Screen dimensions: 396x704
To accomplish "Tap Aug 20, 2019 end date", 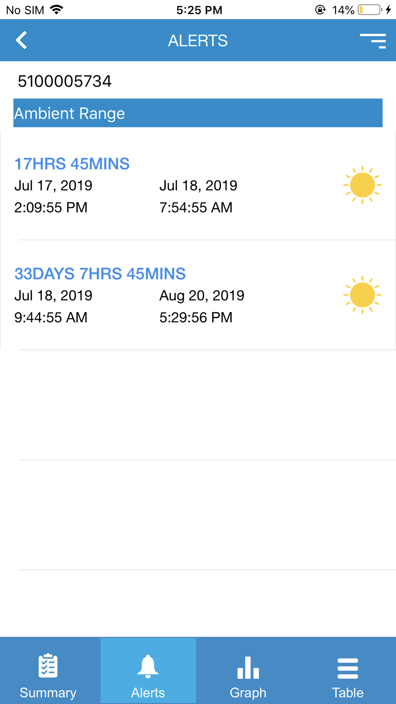I will click(202, 295).
